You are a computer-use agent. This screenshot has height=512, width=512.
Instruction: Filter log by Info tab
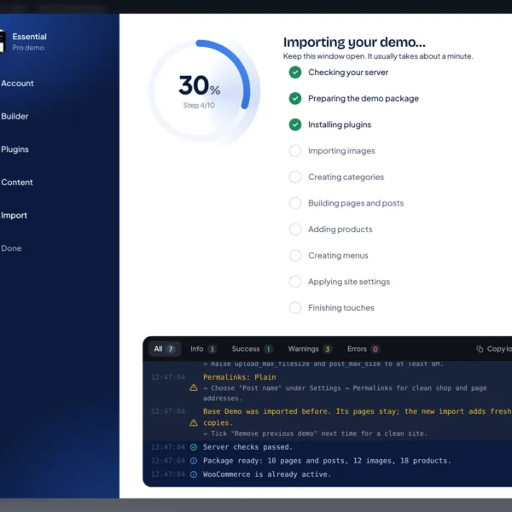point(203,349)
